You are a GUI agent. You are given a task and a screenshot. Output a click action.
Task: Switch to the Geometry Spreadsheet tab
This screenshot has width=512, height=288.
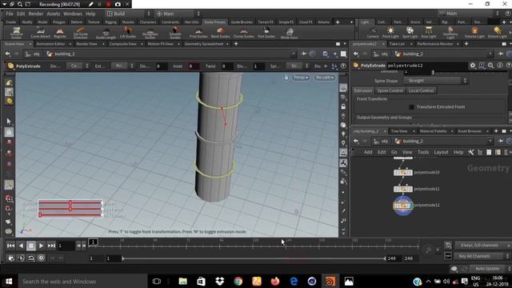[204, 44]
